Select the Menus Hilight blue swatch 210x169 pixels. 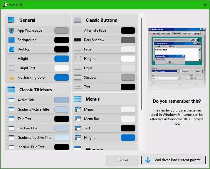click(x=128, y=138)
